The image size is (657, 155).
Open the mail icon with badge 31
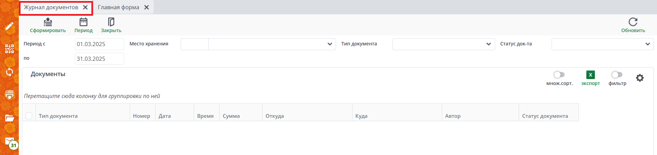(10, 141)
